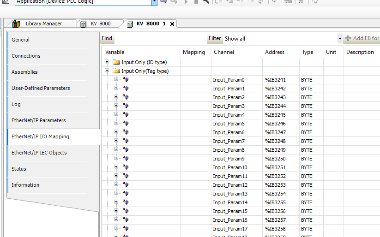Click the Description column header
The width and height of the screenshot is (380, 237).
coord(362,52)
